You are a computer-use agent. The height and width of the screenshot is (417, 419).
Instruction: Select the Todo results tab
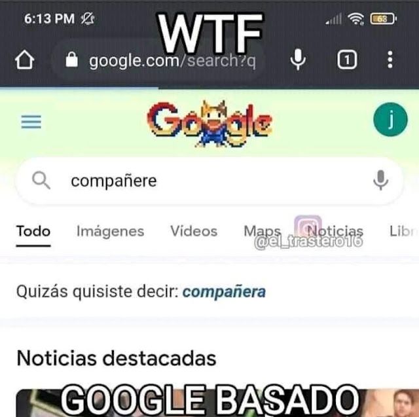pos(33,231)
